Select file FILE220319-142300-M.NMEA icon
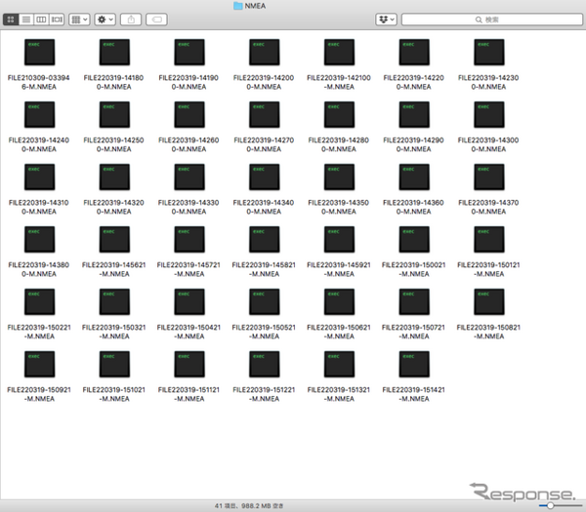This screenshot has width=586, height=512. click(489, 53)
